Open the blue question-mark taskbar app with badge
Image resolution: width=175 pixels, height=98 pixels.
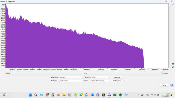click(x=81, y=95)
